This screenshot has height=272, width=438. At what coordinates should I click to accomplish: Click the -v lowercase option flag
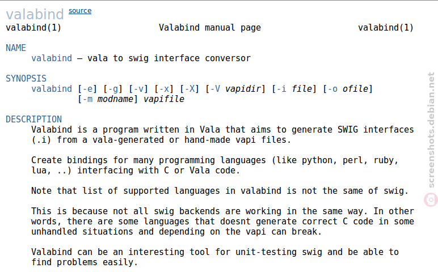click(x=138, y=89)
